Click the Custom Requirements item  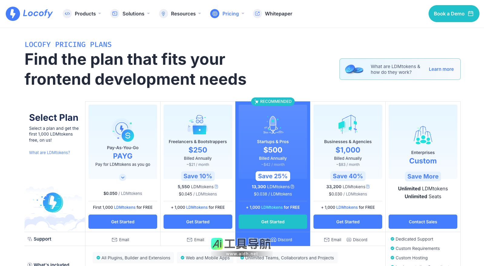pyautogui.click(x=417, y=248)
